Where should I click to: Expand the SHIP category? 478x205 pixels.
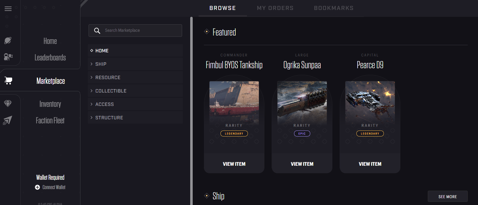(135, 64)
